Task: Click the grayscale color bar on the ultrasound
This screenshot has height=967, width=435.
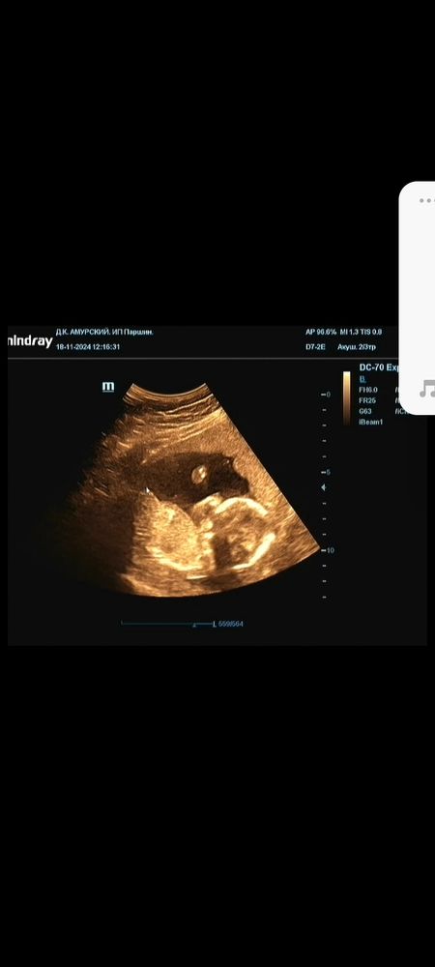Action: (346, 397)
